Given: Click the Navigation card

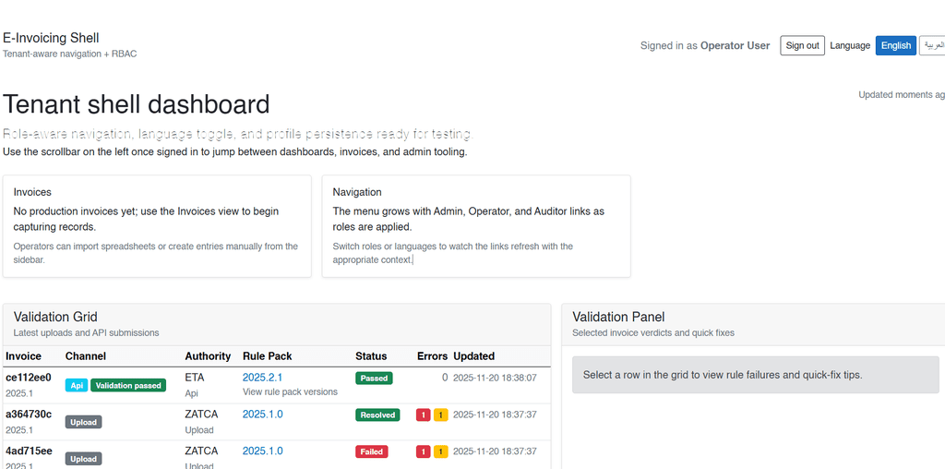Looking at the screenshot, I should 476,226.
